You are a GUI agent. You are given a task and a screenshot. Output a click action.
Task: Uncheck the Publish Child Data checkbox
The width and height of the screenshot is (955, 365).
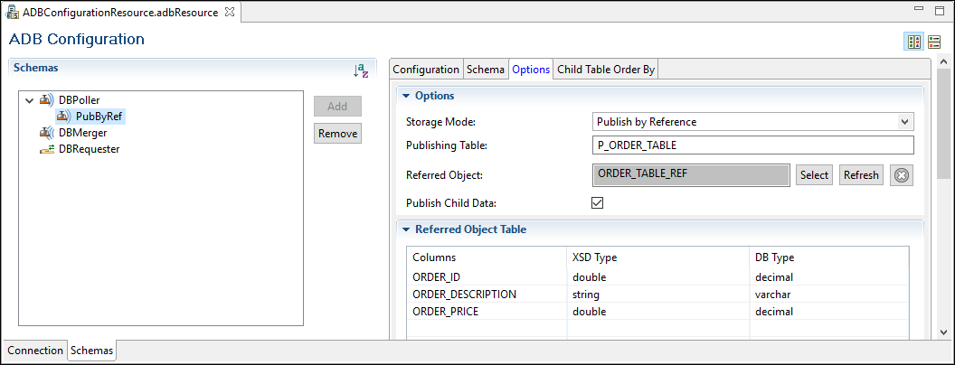[597, 202]
